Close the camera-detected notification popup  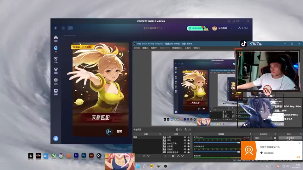tap(299, 143)
